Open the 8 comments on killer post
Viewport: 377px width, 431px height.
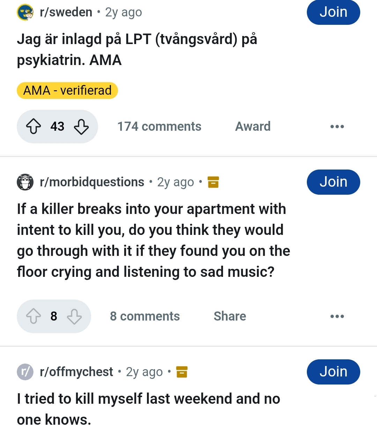(145, 316)
